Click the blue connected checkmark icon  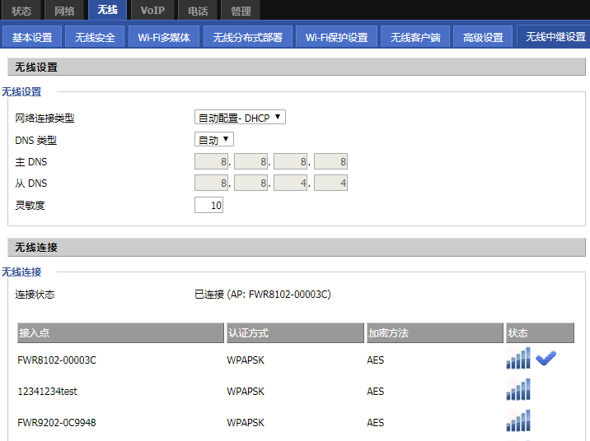pos(546,358)
